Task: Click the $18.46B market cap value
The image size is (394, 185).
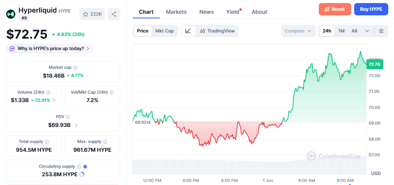Action: 54,75
